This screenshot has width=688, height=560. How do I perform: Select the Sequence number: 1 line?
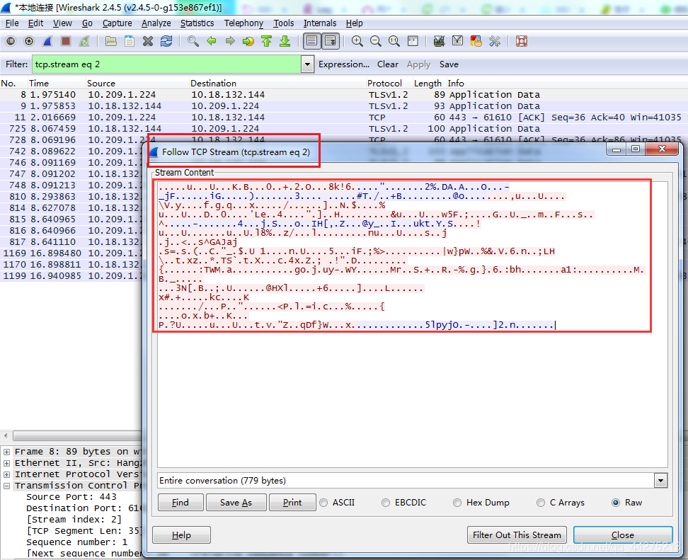[76, 542]
